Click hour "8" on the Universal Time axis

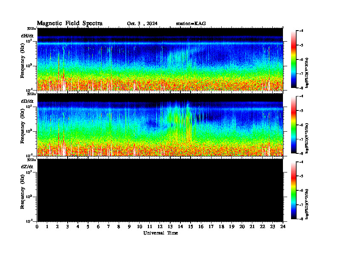pos(119,226)
